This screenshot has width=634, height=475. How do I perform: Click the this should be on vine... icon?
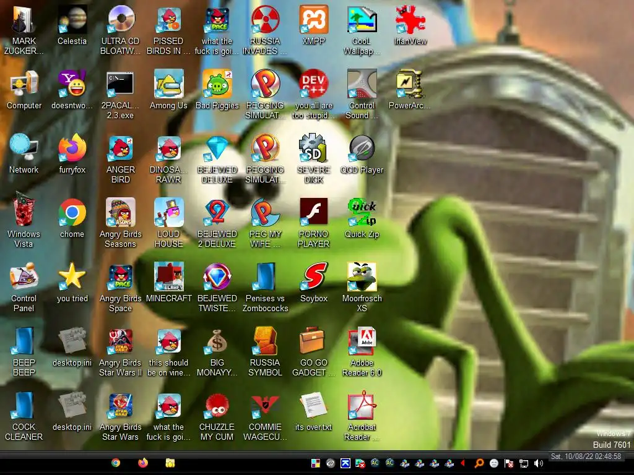[x=168, y=351]
